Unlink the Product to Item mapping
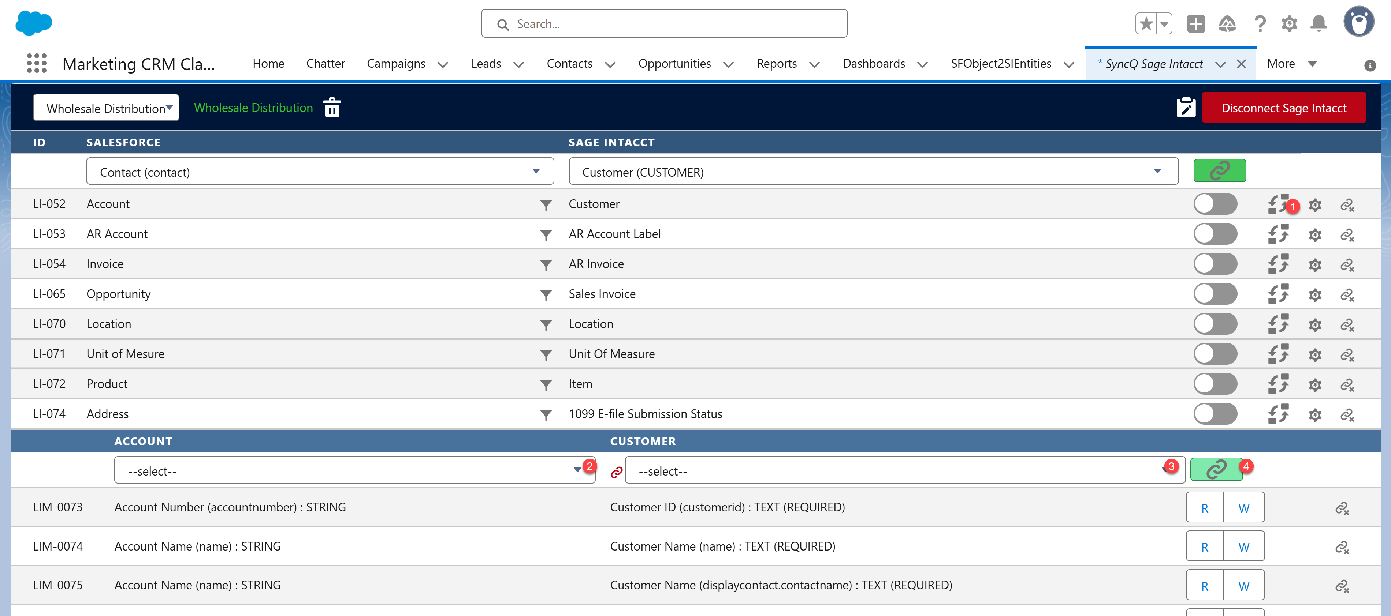The image size is (1391, 616). click(1347, 384)
